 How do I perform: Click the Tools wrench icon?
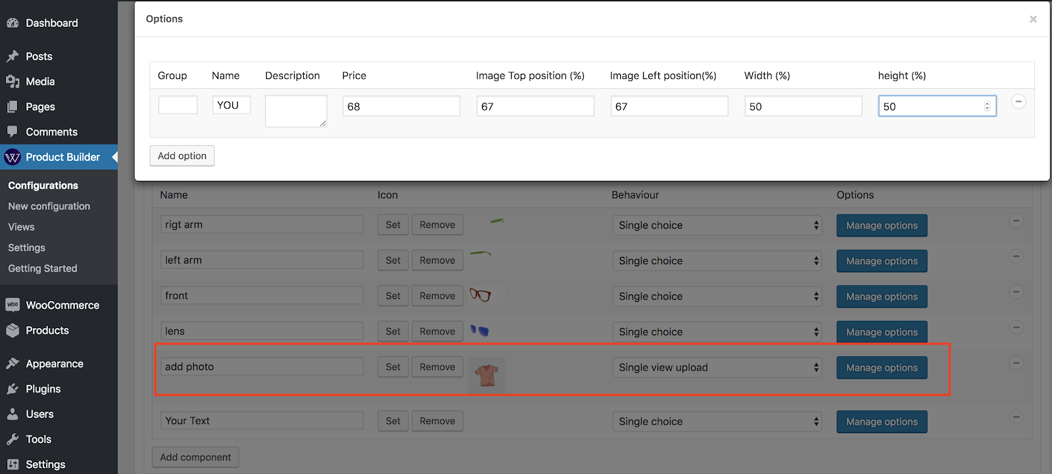click(x=12, y=439)
